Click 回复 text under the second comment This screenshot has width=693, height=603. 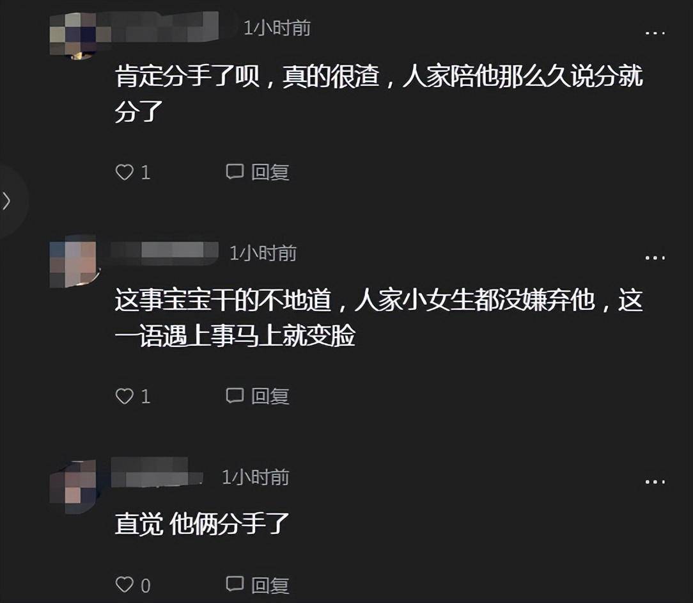(270, 396)
